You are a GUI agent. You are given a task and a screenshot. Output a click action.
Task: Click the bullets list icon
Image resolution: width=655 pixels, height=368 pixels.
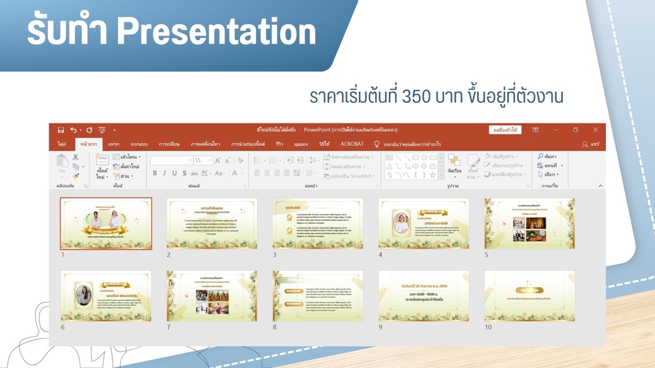click(x=257, y=160)
